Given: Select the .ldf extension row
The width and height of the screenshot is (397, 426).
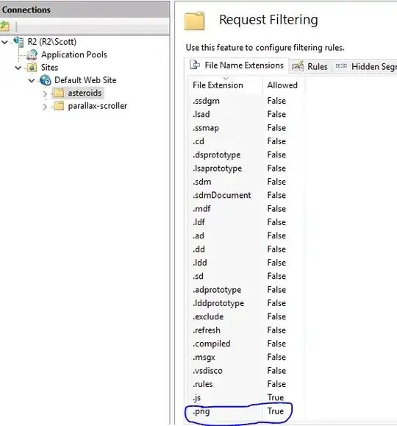Looking at the screenshot, I should pos(246,222).
